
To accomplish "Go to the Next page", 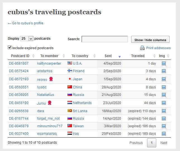I will click(x=164, y=143).
